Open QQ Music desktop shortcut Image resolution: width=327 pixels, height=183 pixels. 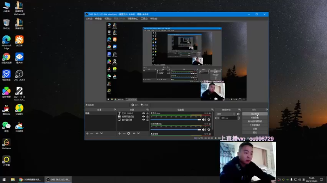tap(19, 109)
